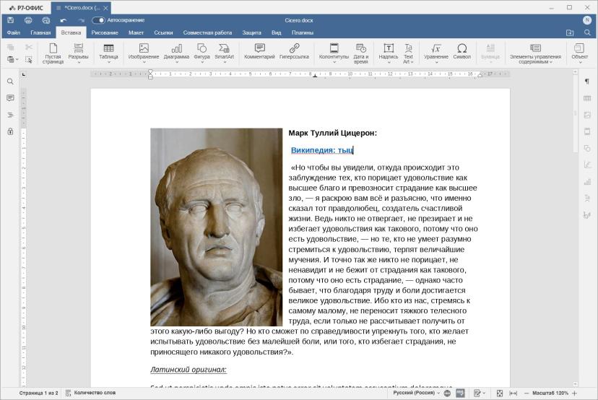
Task: Open the Колонтитулы dropdown
Action: [334, 53]
